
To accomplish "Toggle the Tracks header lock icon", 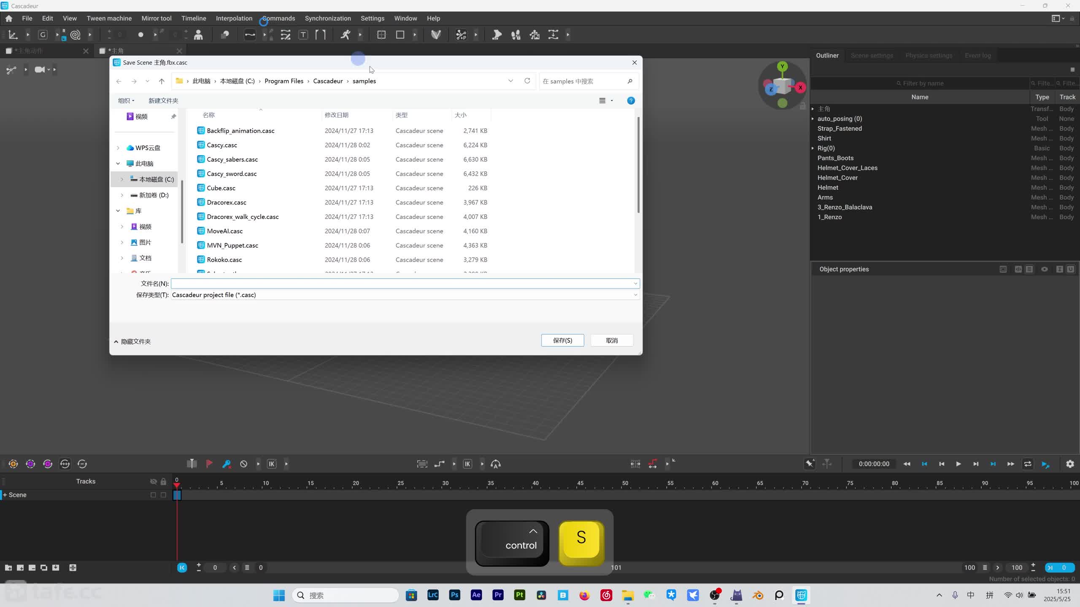I will [163, 481].
